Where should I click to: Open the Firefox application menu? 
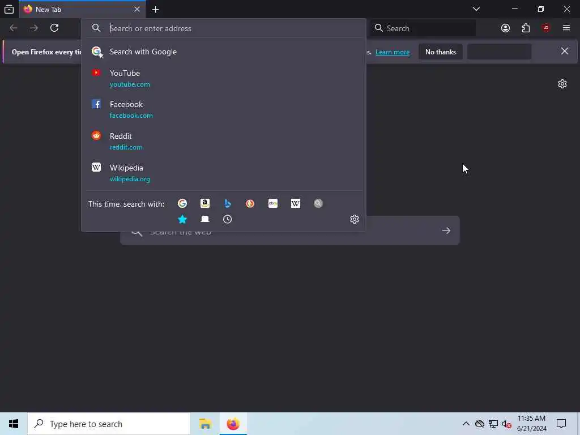click(x=566, y=28)
